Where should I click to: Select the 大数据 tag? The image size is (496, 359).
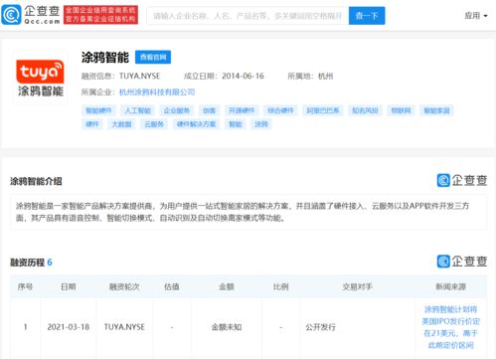tap(121, 124)
